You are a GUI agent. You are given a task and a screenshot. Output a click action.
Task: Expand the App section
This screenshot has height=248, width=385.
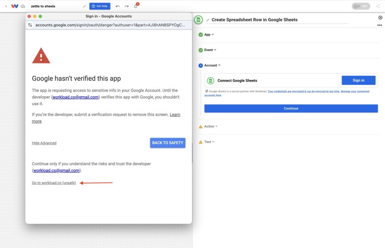point(209,35)
